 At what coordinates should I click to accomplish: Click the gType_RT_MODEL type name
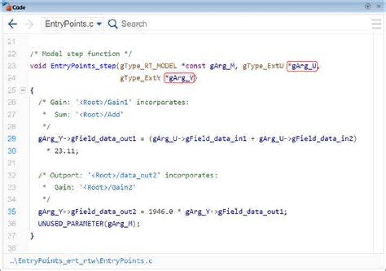coord(149,66)
